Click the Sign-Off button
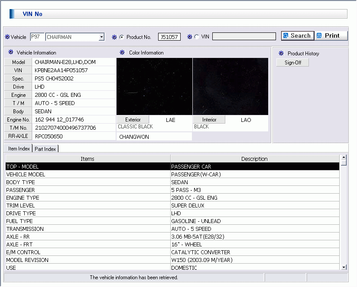Screen dimensions: 357x287 click(x=292, y=62)
